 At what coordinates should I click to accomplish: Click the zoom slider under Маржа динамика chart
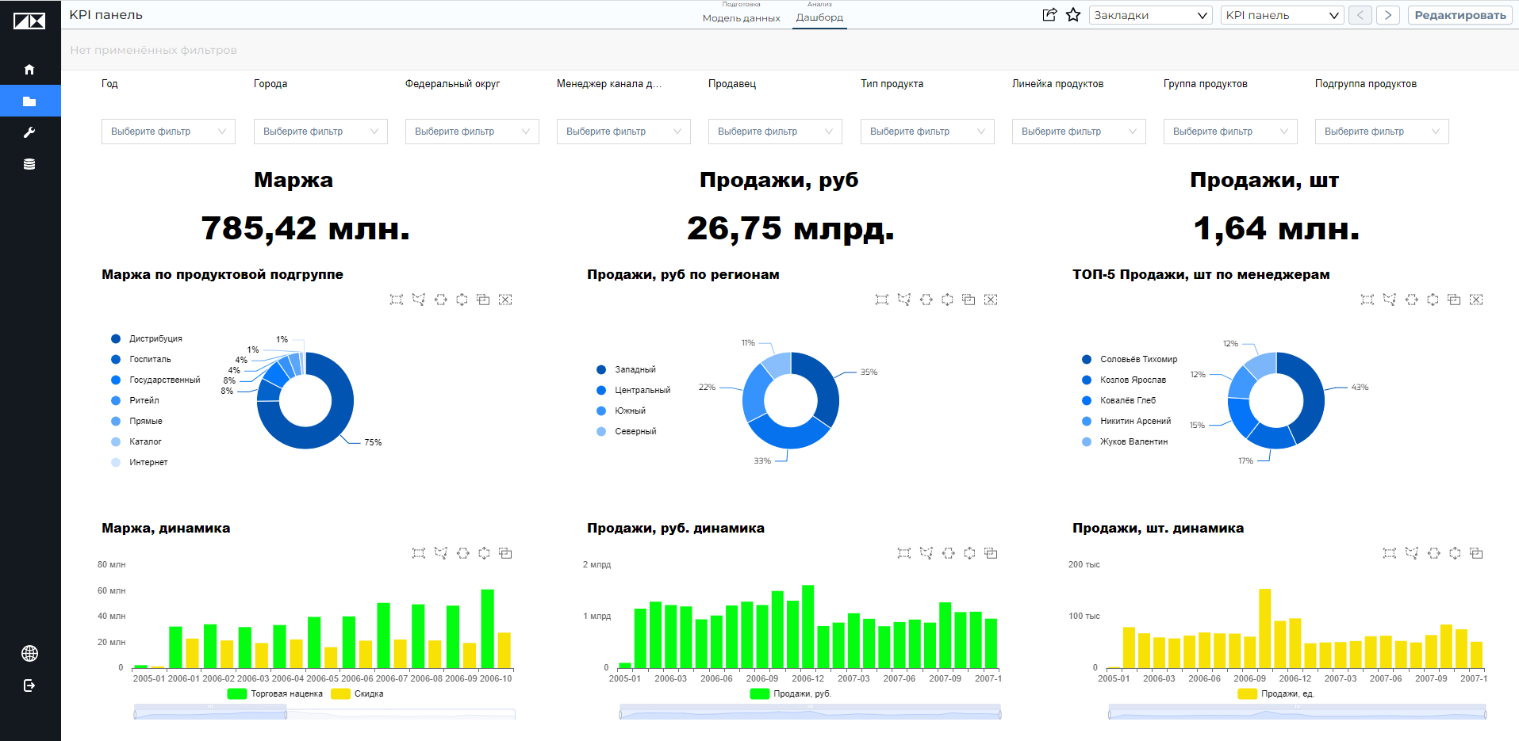point(210,714)
